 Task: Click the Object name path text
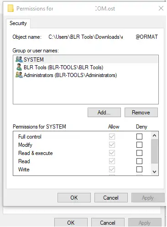coord(103,37)
